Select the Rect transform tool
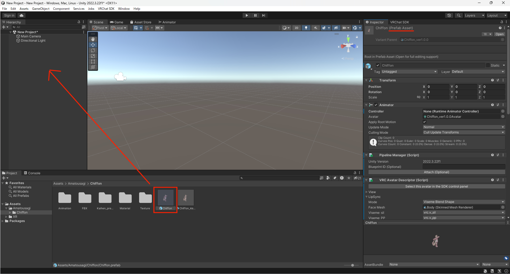 click(93, 61)
